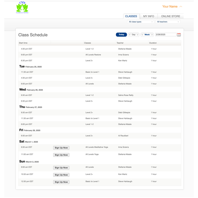
Task: Sign up for Sunday 9:00 am All Levels
Action: (x=61, y=168)
